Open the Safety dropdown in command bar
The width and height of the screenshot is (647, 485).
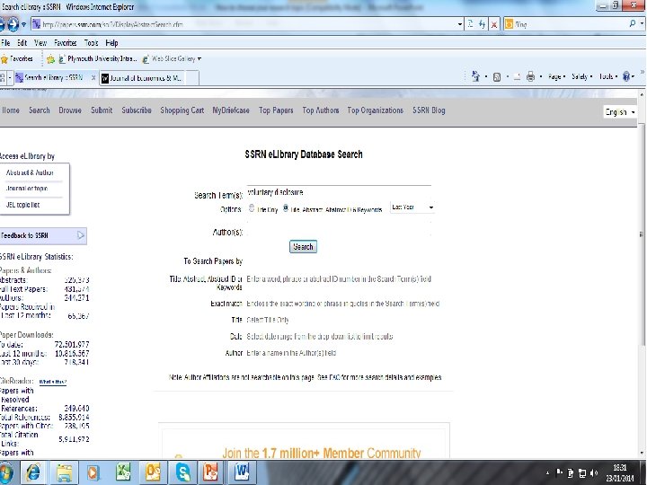coord(581,76)
